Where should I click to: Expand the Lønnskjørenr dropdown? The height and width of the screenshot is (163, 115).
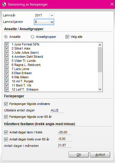52,22
